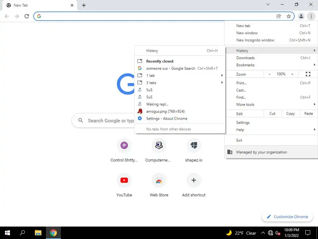Open Control Shitty shortcut icon

click(124, 145)
